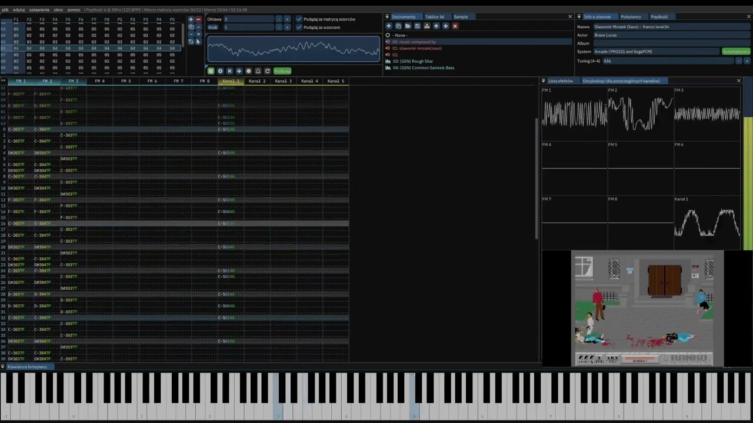This screenshot has height=423, width=753.
Task: Delete instrument with red X icon
Action: click(x=455, y=26)
